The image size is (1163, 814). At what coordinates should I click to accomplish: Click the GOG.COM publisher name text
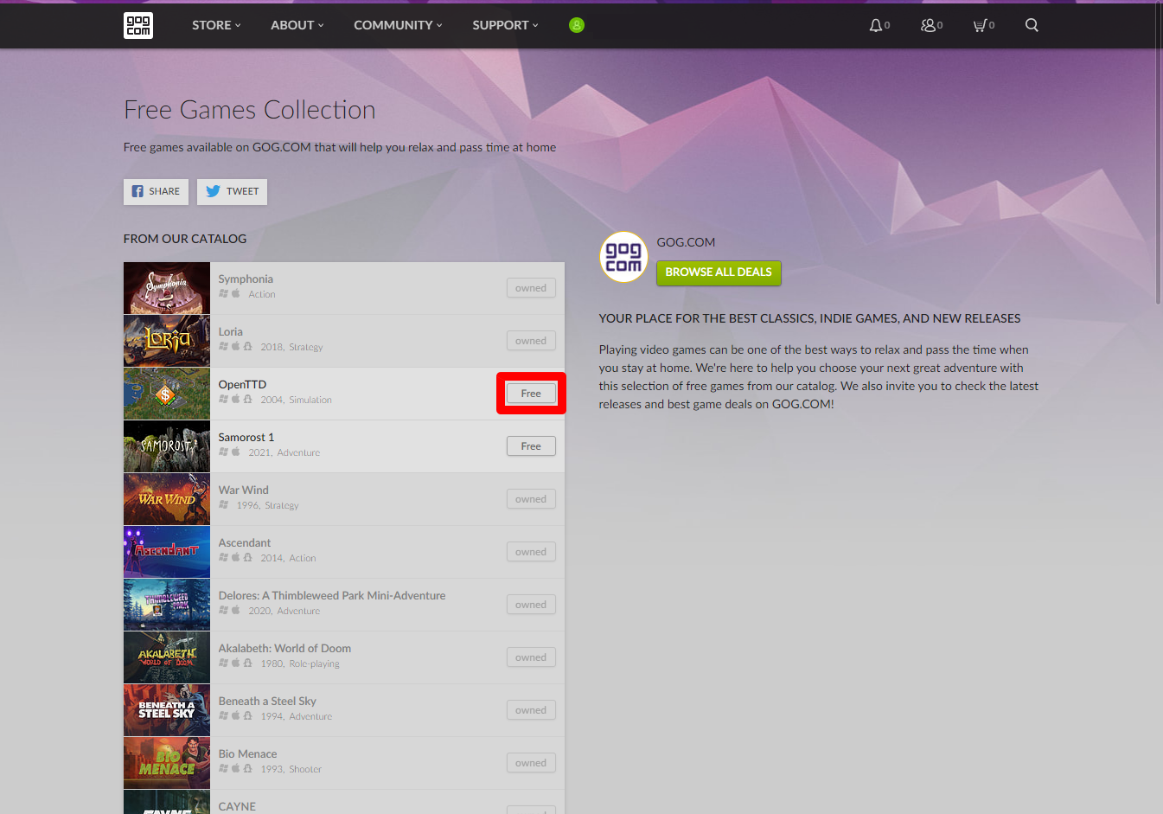(x=686, y=242)
